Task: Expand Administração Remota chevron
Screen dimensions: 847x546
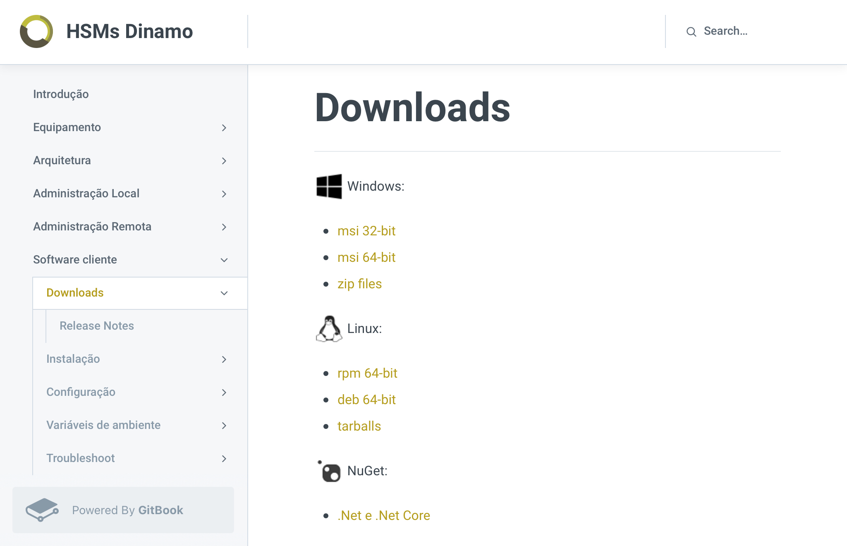Action: (224, 227)
